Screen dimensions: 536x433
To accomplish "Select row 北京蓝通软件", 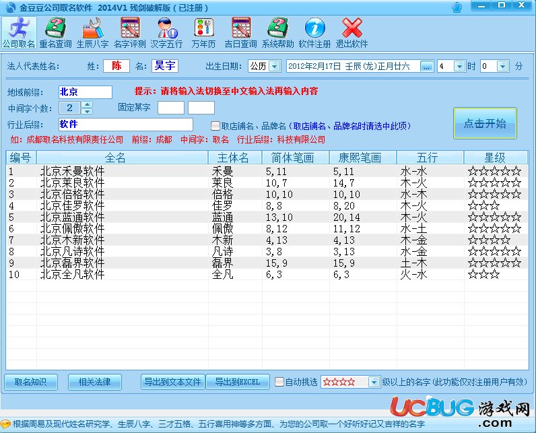I will coord(267,217).
